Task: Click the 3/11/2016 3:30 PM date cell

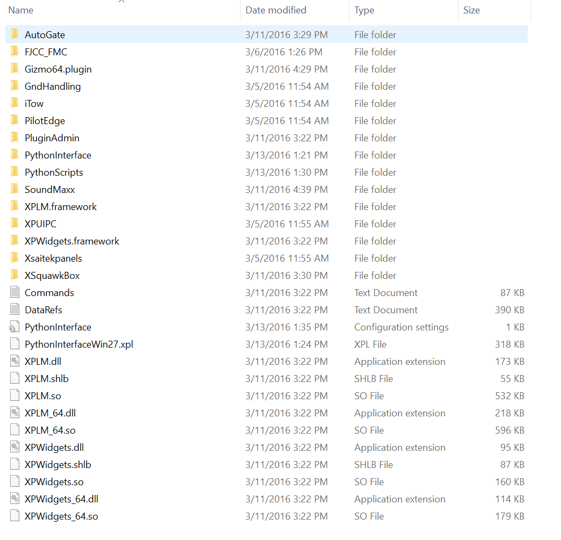Action: click(x=287, y=275)
